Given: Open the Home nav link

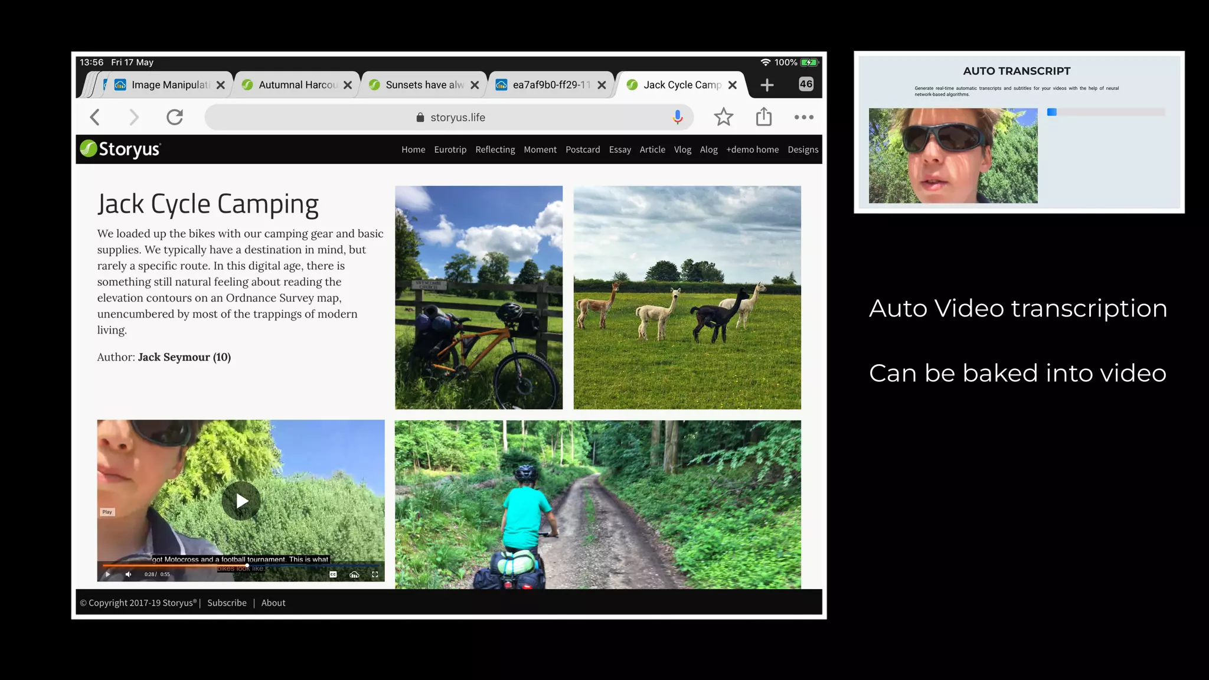Looking at the screenshot, I should coord(413,149).
